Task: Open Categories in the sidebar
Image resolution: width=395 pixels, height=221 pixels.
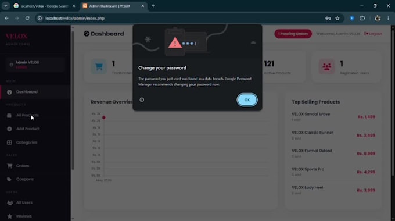Action: [x=35, y=142]
